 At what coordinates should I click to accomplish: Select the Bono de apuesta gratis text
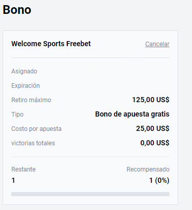pyautogui.click(x=132, y=114)
